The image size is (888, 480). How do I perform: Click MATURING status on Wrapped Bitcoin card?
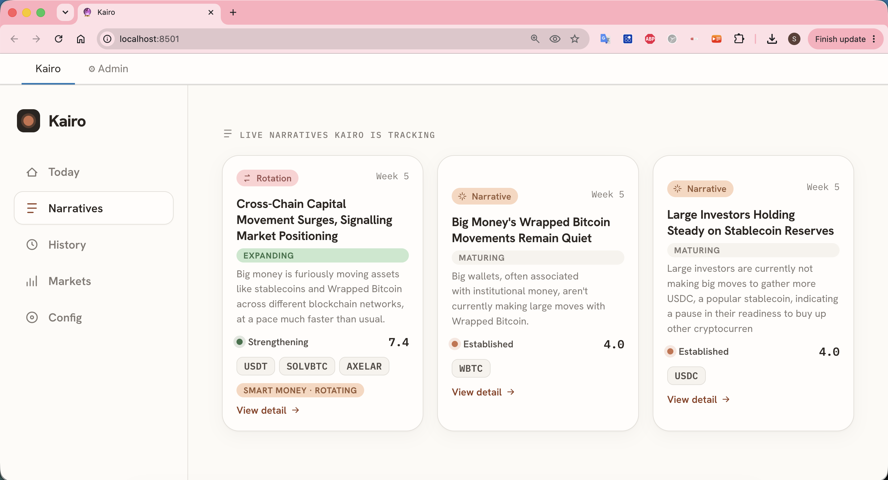(x=538, y=258)
